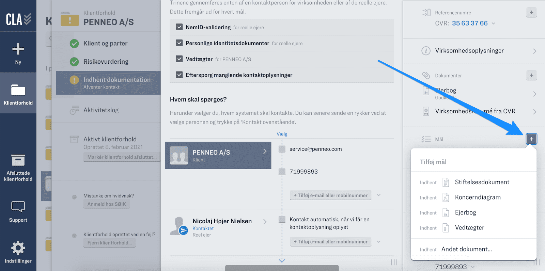Click Vælg link above contact list
The height and width of the screenshot is (271, 545).
click(282, 134)
